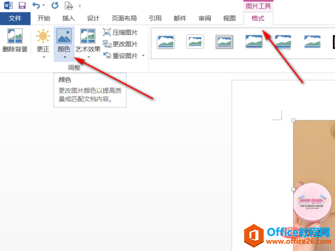Switch to the 视图 tab
The width and height of the screenshot is (335, 251).
[229, 18]
